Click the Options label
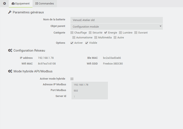Screen dimensions: 183x129 click(60, 43)
